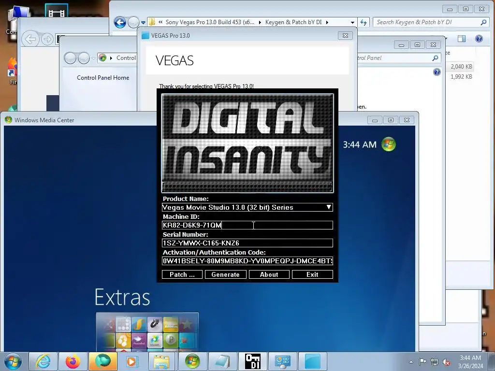495x371 pixels.
Task: Click the Control Panel Home link
Action: [x=103, y=78]
